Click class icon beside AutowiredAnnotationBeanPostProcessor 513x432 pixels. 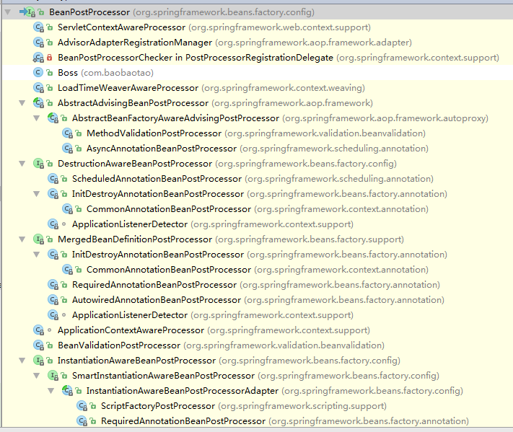coord(53,300)
